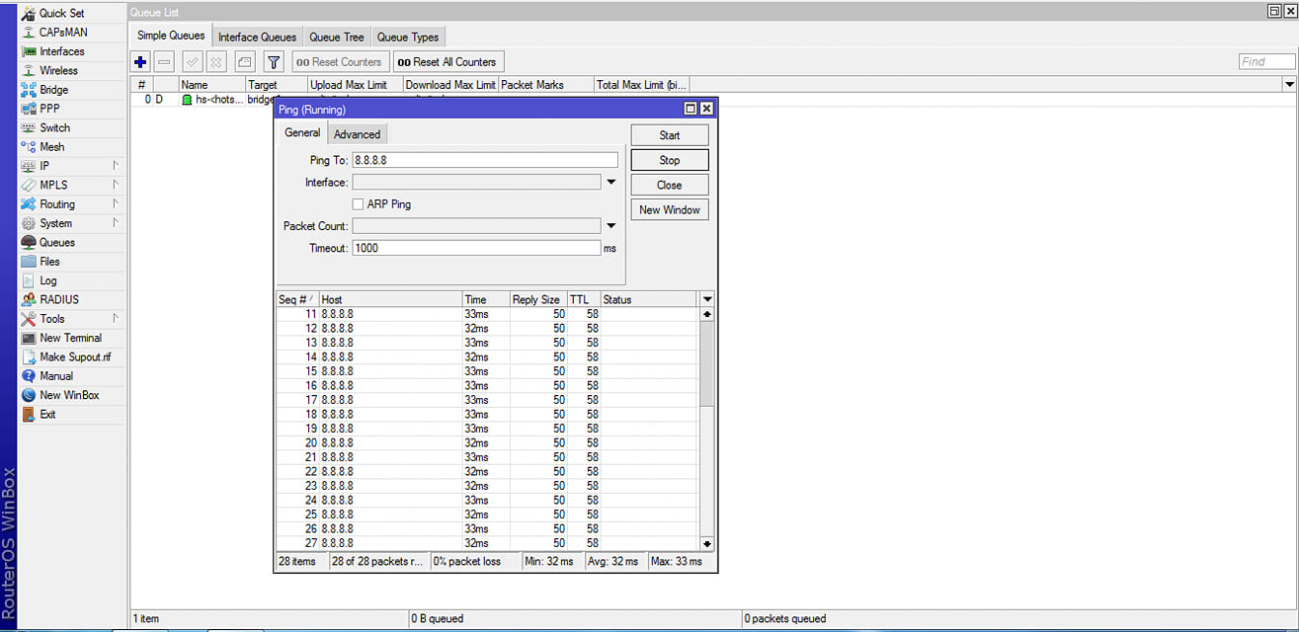Switch to Interface Queues tab

[257, 38]
